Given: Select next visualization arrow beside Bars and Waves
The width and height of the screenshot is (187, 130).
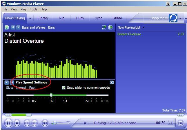Looking at the screenshot, I should pyautogui.click(x=18, y=27).
